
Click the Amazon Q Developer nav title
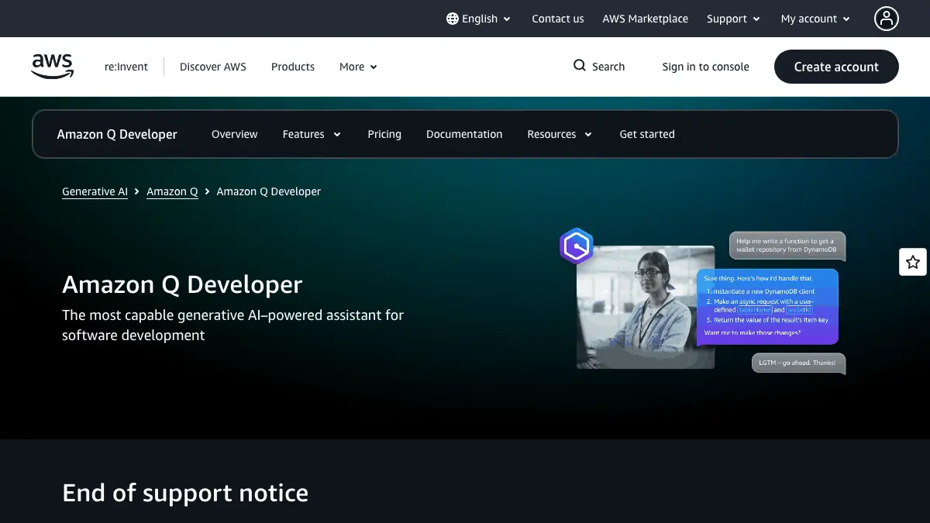(x=117, y=134)
